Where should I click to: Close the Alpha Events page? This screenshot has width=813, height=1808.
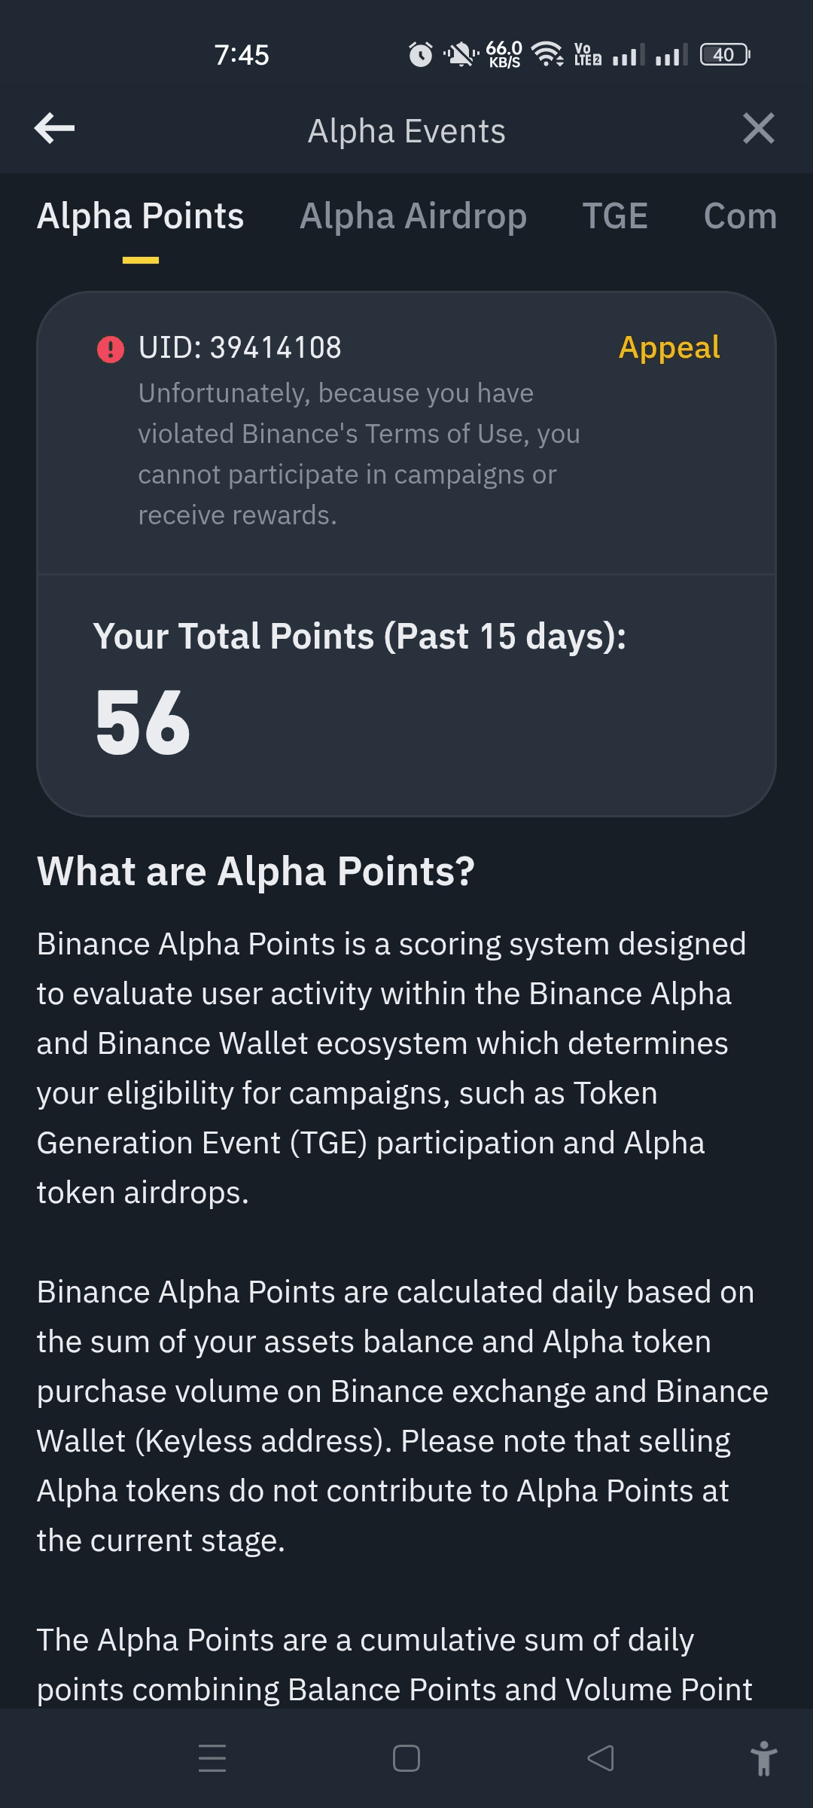758,129
